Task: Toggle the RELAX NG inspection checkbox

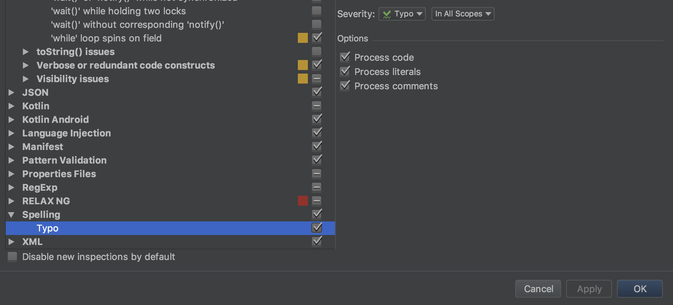Action: click(x=316, y=200)
